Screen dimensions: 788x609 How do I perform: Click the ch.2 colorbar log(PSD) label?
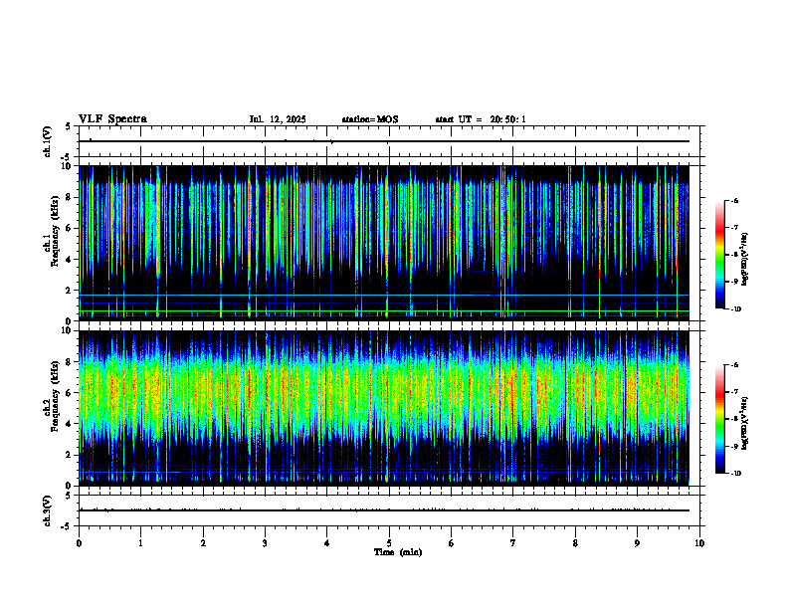(745, 423)
